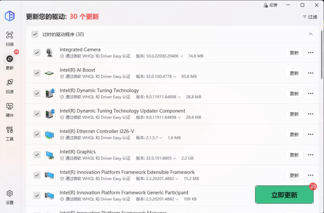Screen dimensions: 324x213
Task: Click the Intel(R) Graphics display adapter icon
Action: 50,155
